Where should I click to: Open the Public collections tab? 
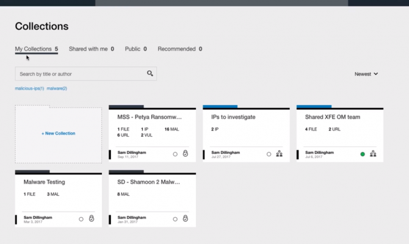click(136, 49)
